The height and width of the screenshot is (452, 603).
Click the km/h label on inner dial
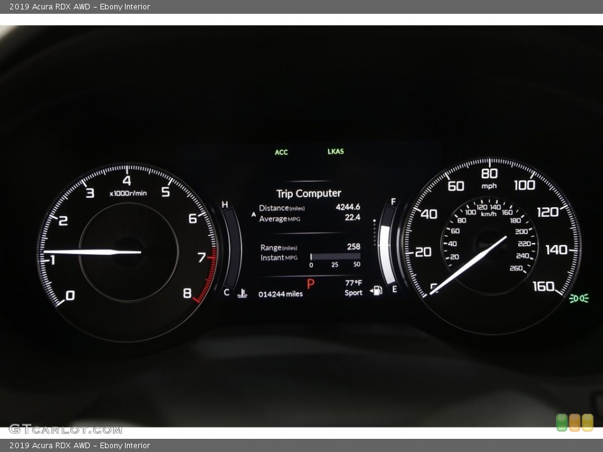[x=489, y=214]
